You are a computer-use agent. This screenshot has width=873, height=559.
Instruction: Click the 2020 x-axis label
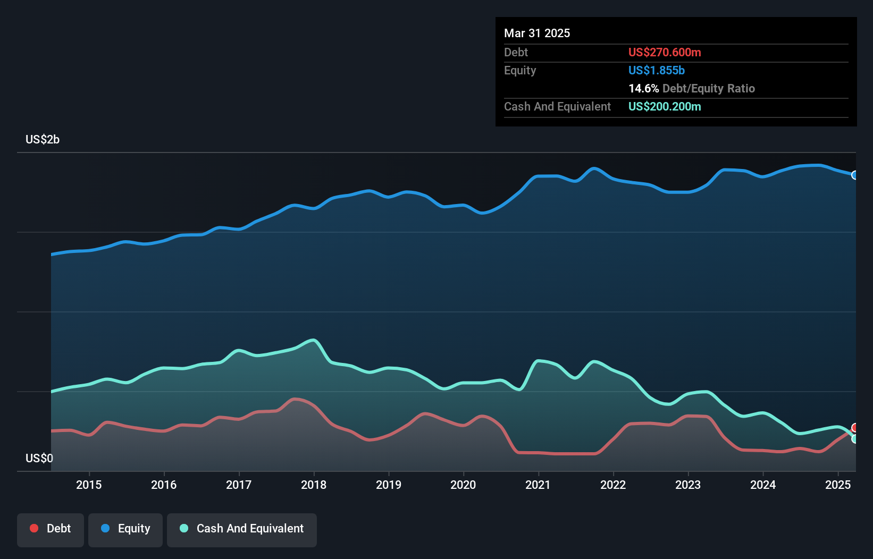pos(463,485)
